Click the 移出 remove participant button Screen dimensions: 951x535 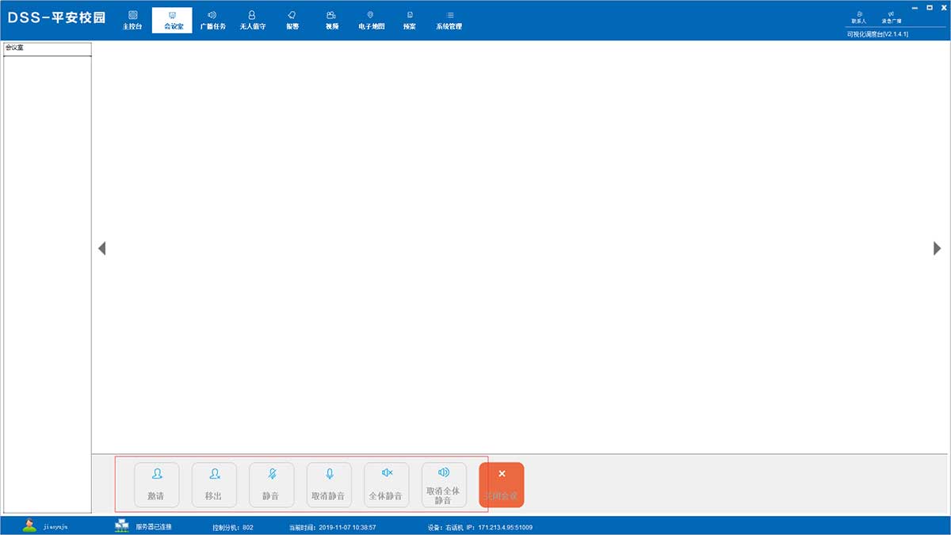tap(214, 484)
